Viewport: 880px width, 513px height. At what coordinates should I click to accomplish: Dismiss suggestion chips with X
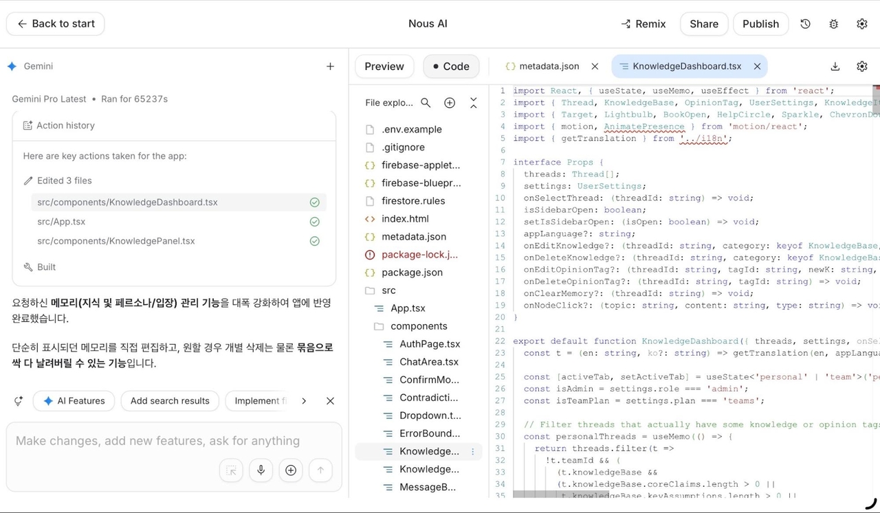click(330, 401)
